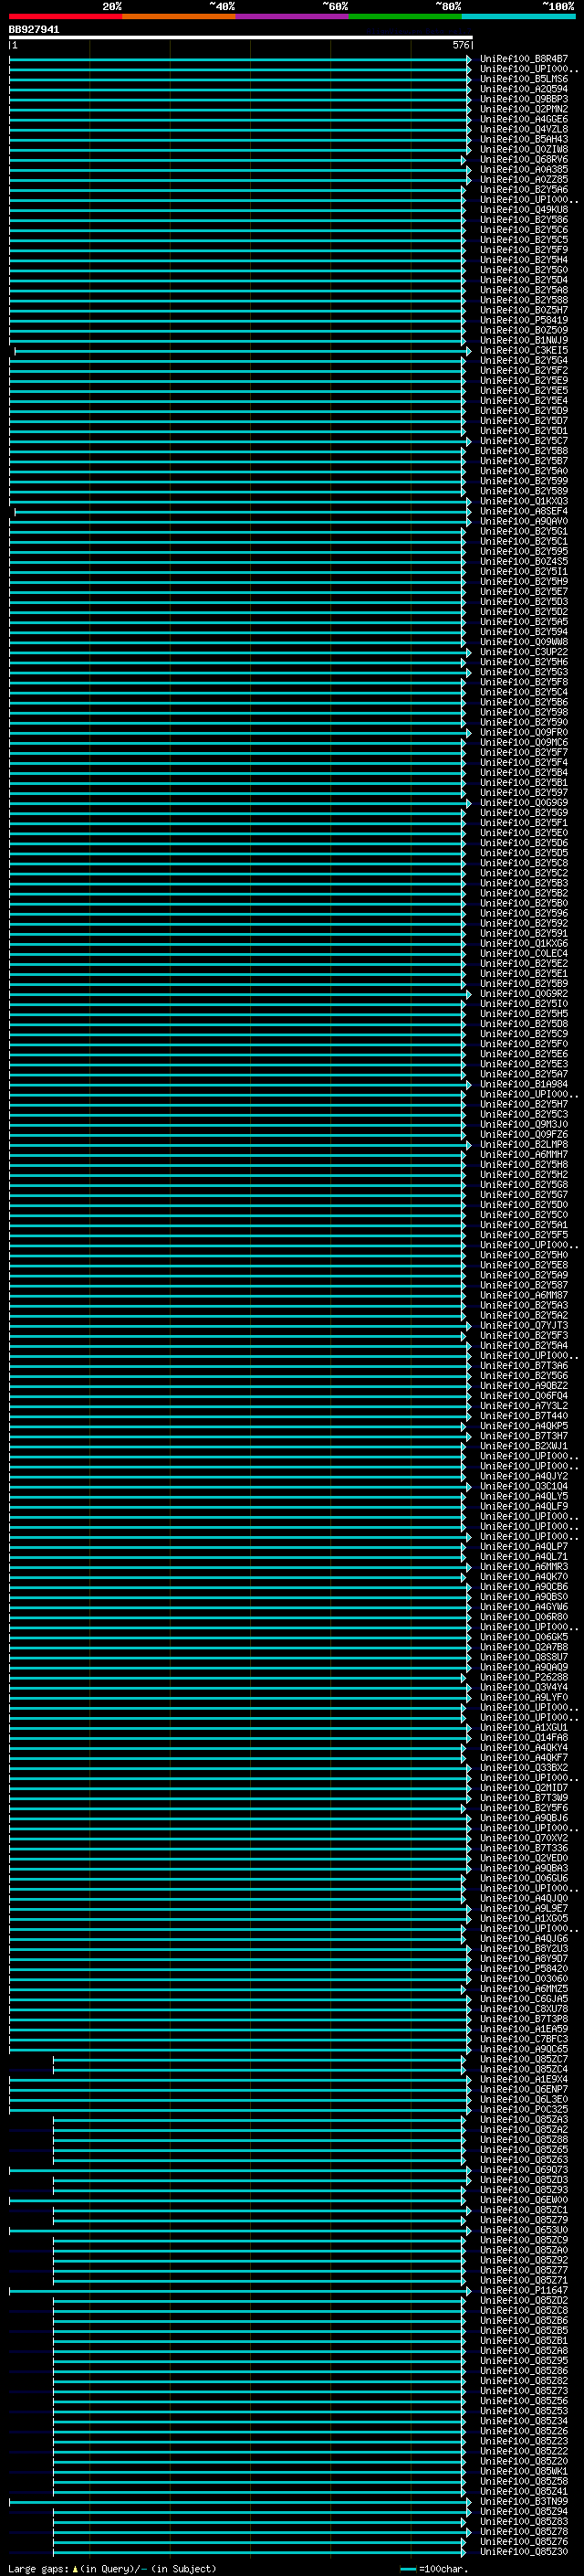Select the UniRef100_Q2VED0 label
The height and width of the screenshot is (2576, 584).
pyautogui.click(x=524, y=1858)
